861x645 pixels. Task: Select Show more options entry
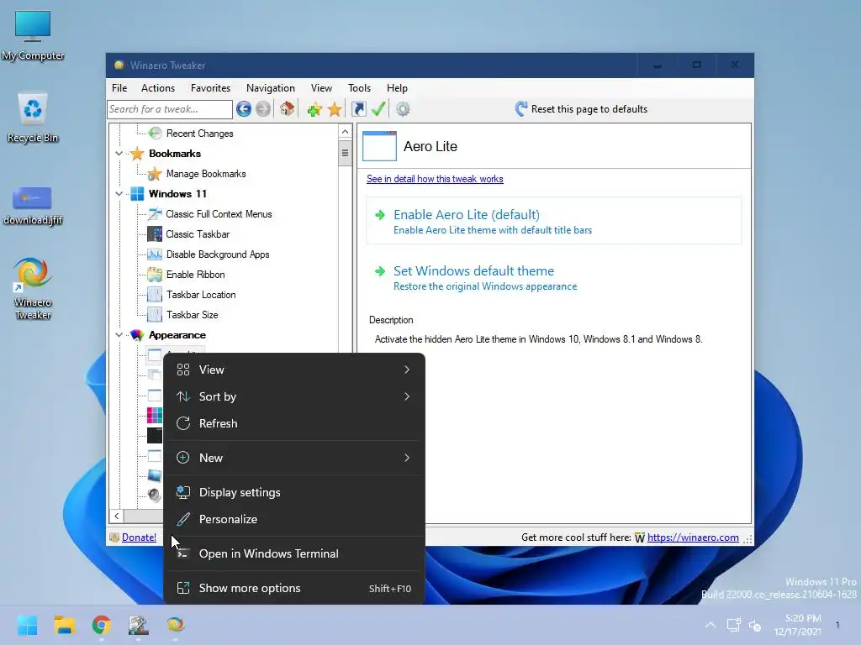point(294,589)
